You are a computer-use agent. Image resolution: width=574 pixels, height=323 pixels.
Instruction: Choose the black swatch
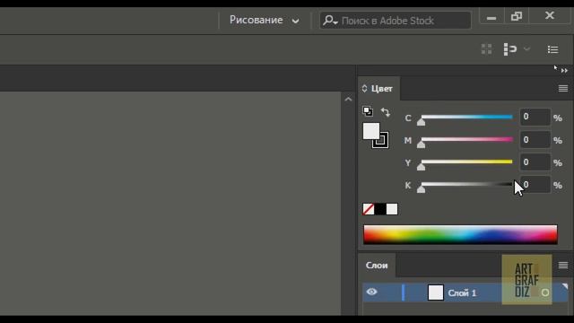380,209
